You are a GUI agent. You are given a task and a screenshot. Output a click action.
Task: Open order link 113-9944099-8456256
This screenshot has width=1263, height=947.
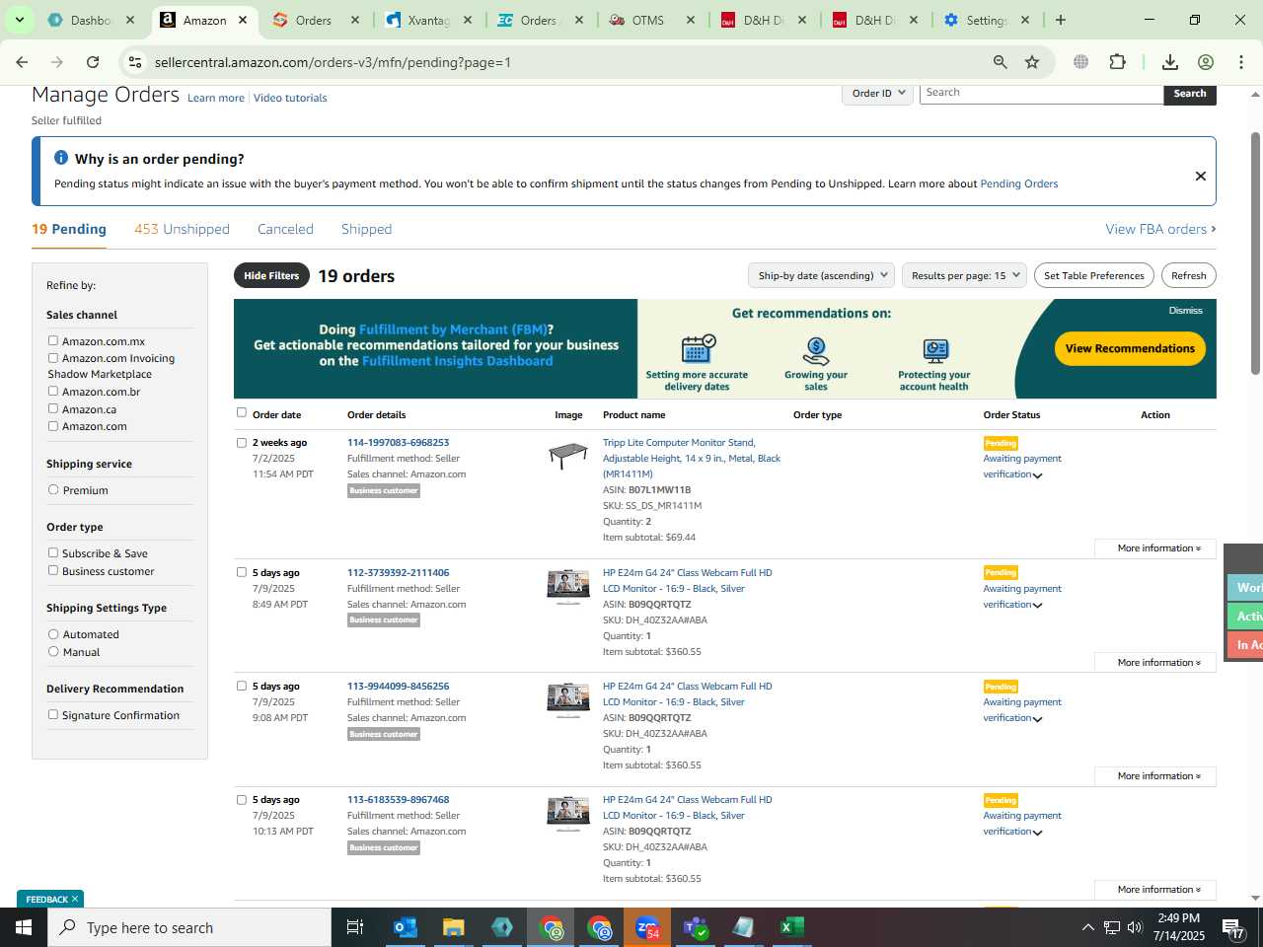tap(398, 686)
